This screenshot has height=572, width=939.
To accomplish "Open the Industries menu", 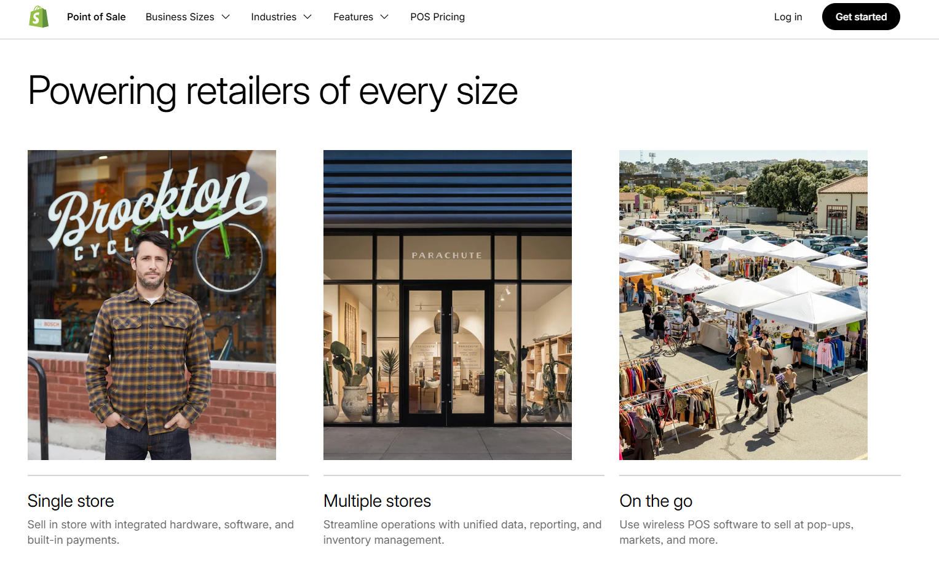I will [273, 17].
